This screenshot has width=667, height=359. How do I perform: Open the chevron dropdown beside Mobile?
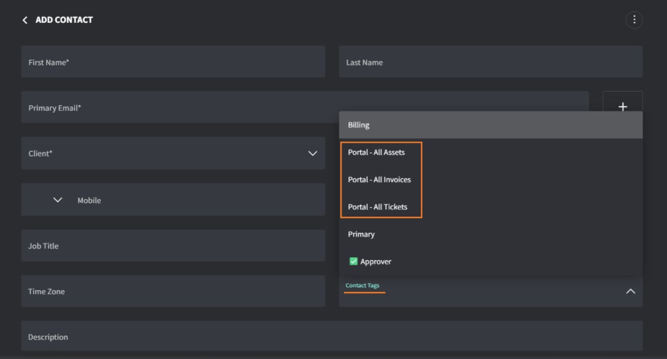pyautogui.click(x=57, y=200)
